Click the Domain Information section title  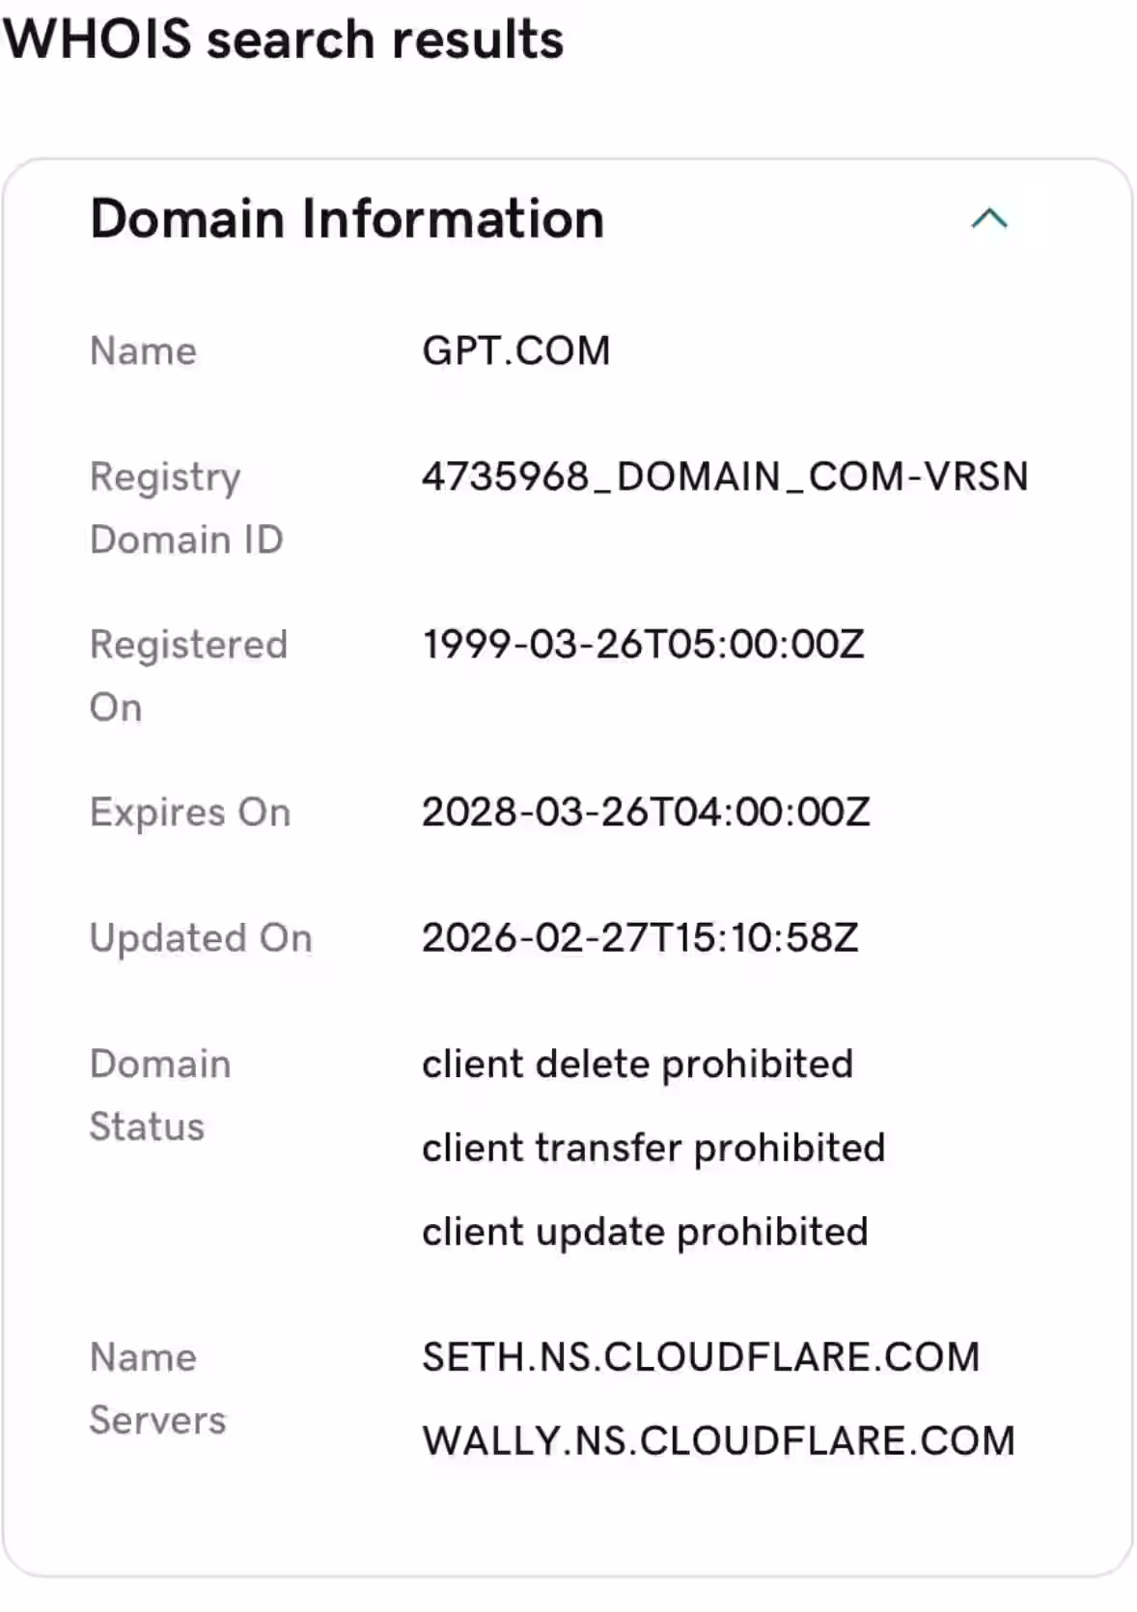tap(347, 218)
